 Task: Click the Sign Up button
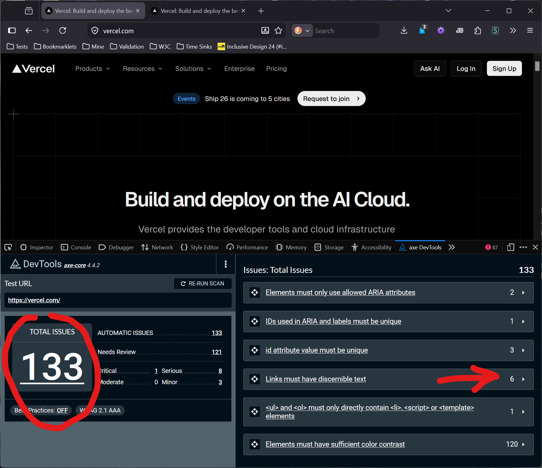[504, 68]
